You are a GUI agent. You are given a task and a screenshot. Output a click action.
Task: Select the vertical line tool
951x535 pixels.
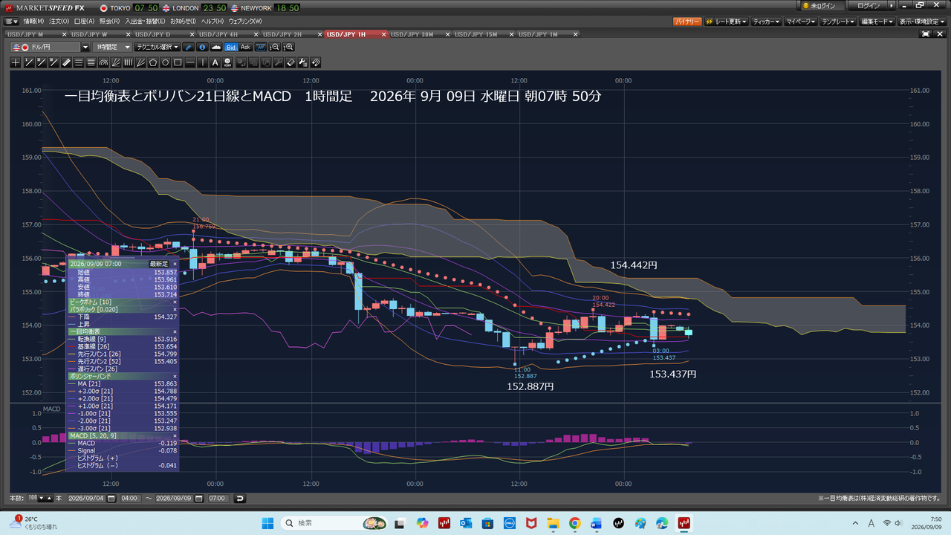[204, 62]
